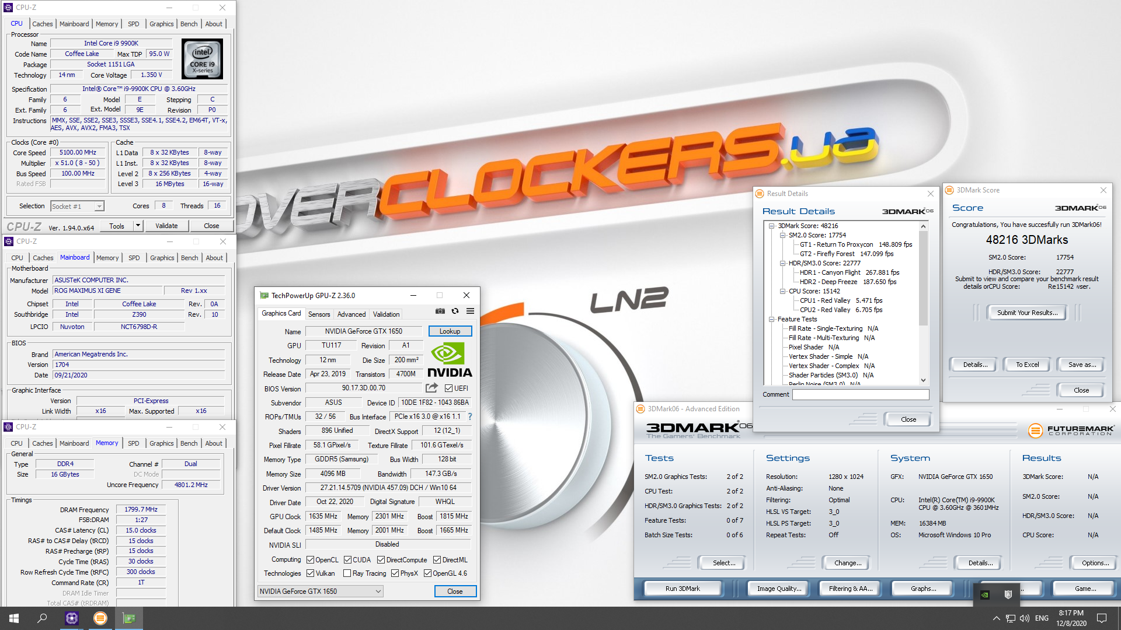Select the 'GT2 - Firefly Forest' tree row
The width and height of the screenshot is (1121, 630).
tap(846, 254)
